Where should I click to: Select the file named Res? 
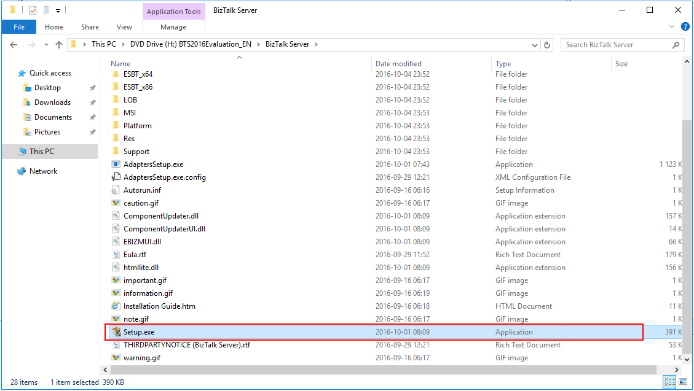129,138
